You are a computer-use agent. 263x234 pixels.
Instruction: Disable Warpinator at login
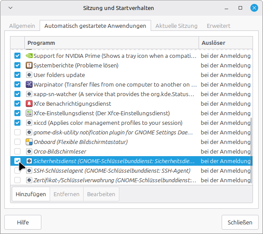(x=17, y=84)
